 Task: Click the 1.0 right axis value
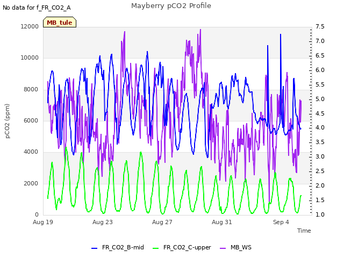(320, 214)
